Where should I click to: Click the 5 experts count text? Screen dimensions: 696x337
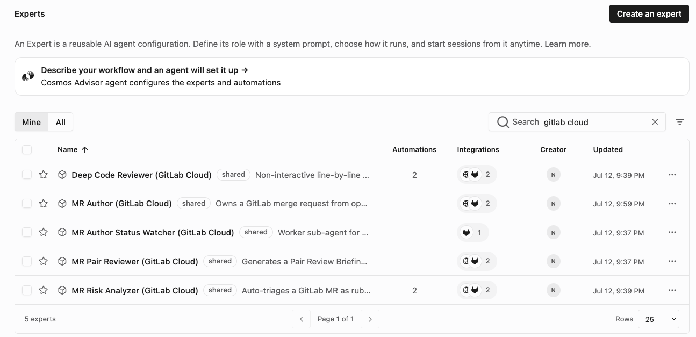pyautogui.click(x=40, y=319)
